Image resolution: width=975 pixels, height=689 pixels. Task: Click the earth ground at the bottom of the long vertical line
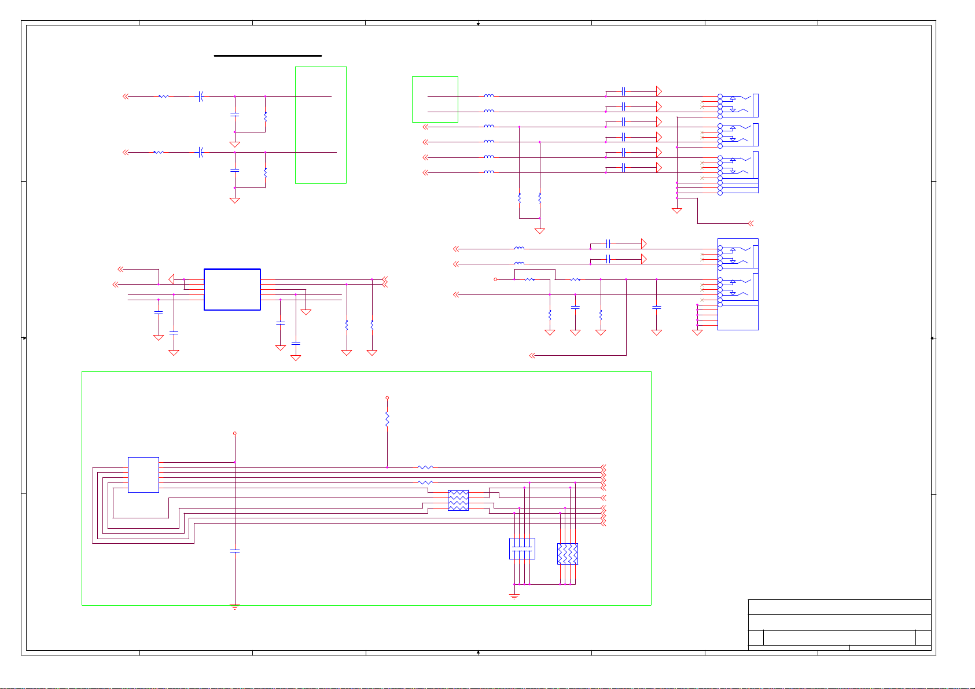click(x=235, y=607)
